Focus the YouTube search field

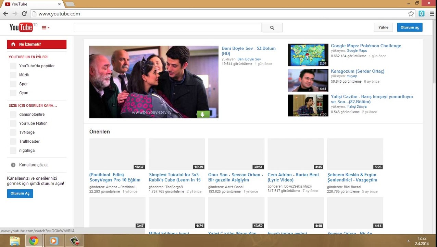point(168,28)
